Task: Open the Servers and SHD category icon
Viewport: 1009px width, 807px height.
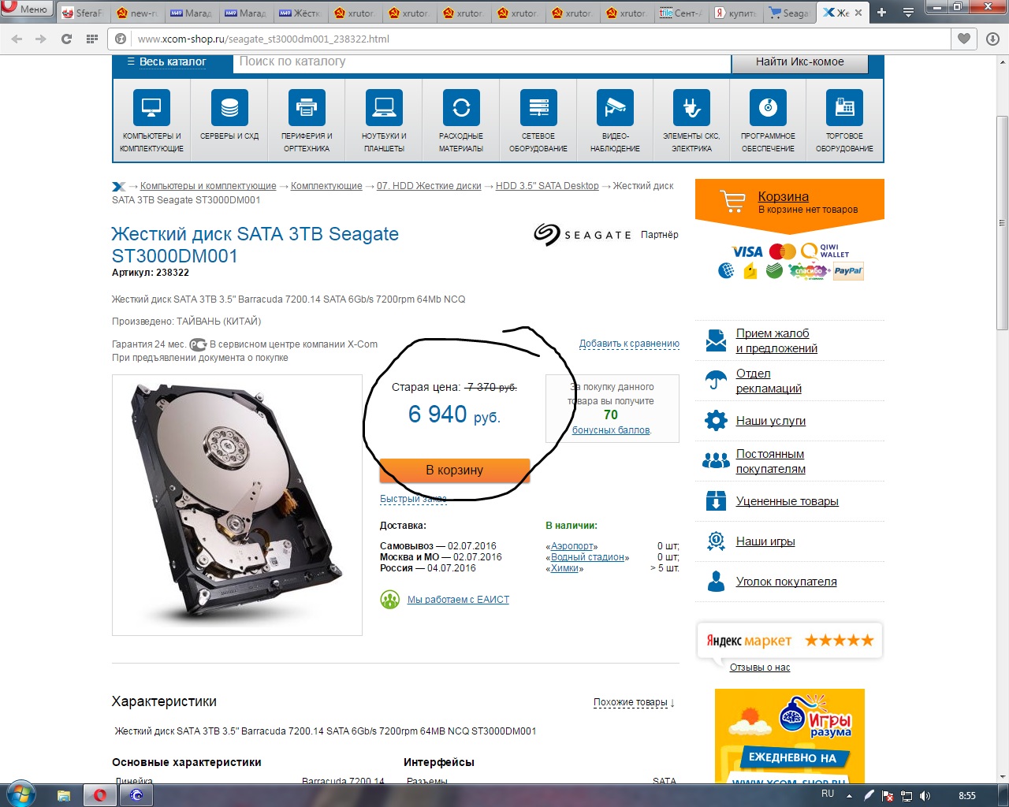Action: coord(229,107)
